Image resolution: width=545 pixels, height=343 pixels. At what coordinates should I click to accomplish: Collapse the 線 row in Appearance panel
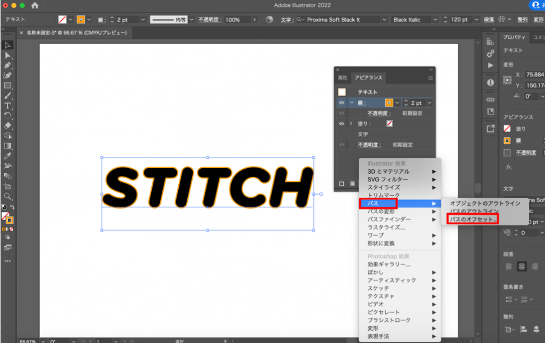[352, 103]
